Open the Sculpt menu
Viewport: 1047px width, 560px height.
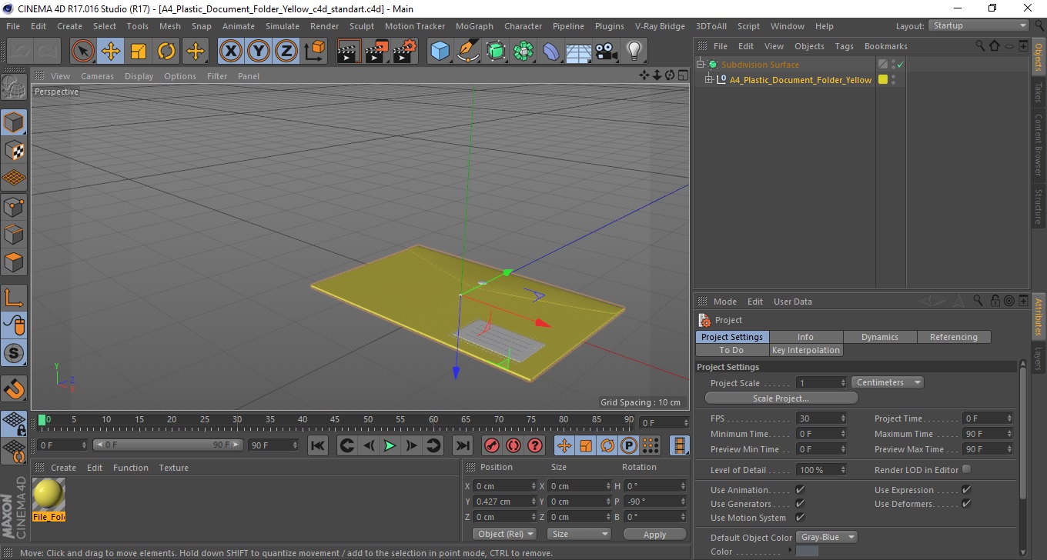[x=362, y=26]
